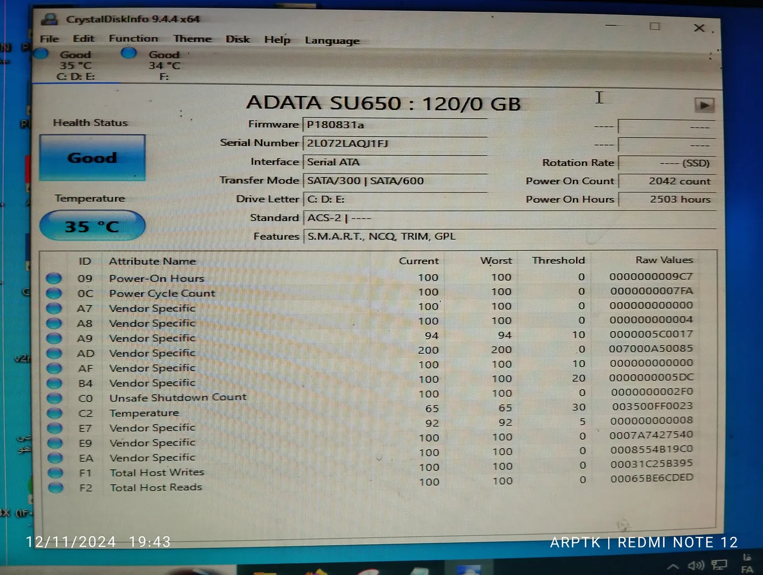Click status circle for Total Host Writes
Screen dimensions: 763x575
pos(56,473)
